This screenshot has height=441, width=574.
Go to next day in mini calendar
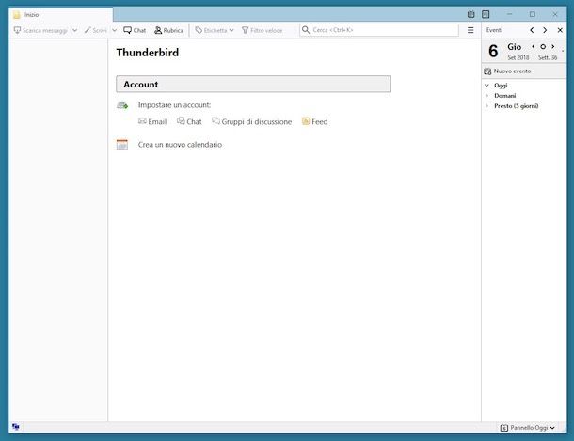tap(552, 46)
